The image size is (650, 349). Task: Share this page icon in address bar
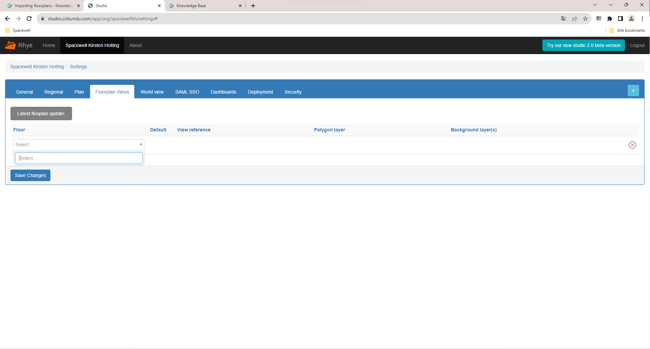click(x=575, y=19)
